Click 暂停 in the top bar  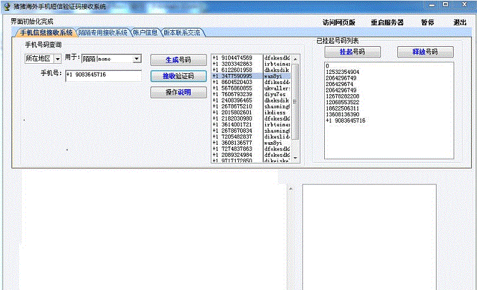click(427, 21)
